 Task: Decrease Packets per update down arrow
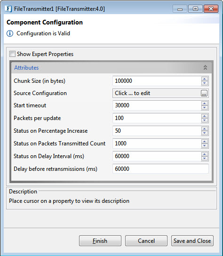point(204,120)
